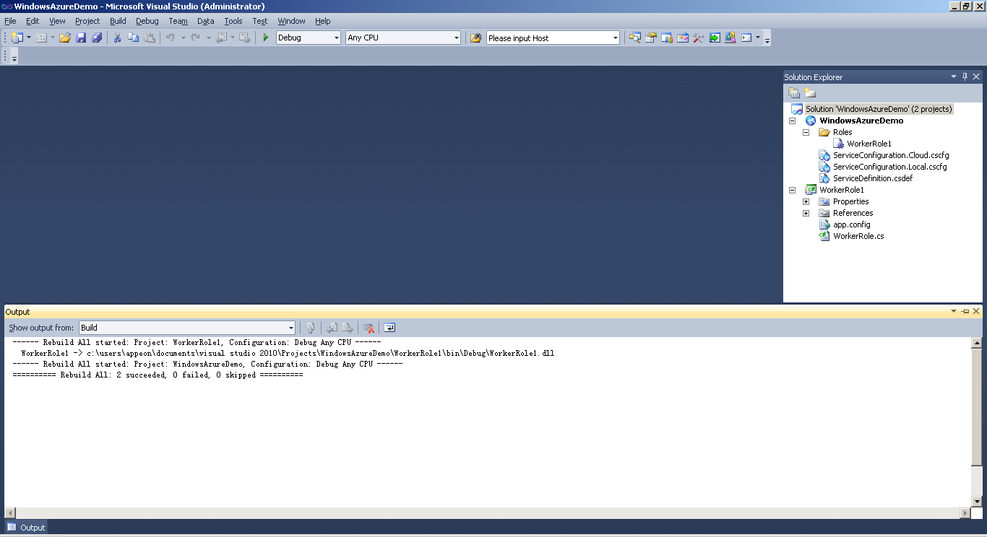Click the Cut scissors icon
Screen dimensions: 987x537
click(x=117, y=38)
